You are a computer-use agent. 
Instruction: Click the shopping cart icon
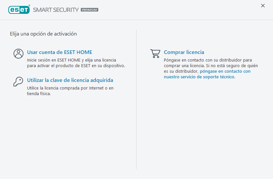coord(155,53)
